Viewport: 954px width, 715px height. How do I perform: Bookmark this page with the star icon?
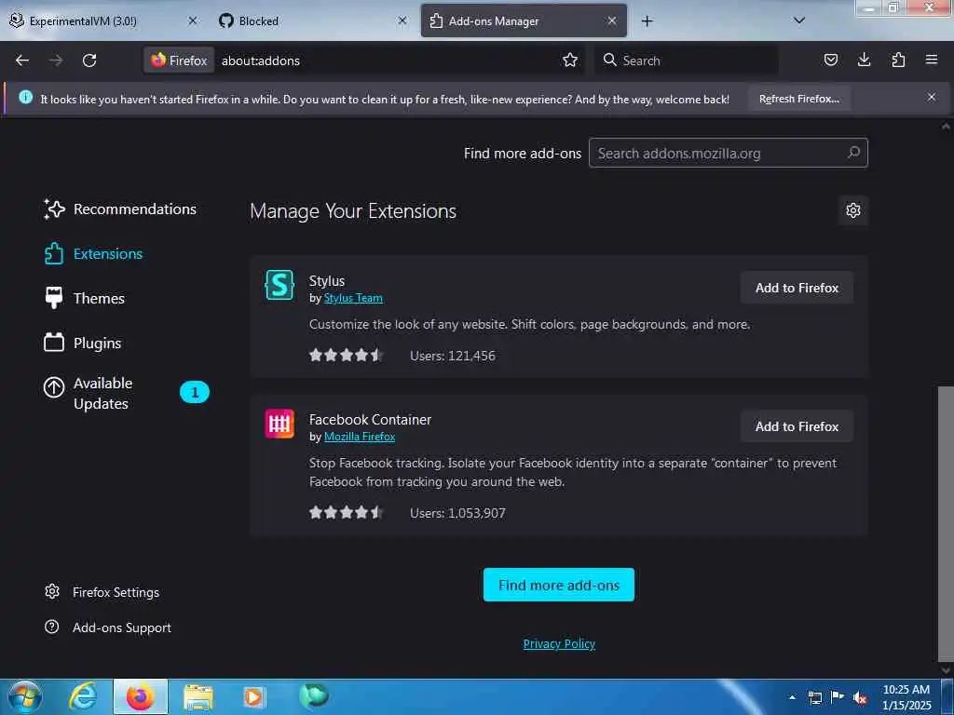point(570,61)
